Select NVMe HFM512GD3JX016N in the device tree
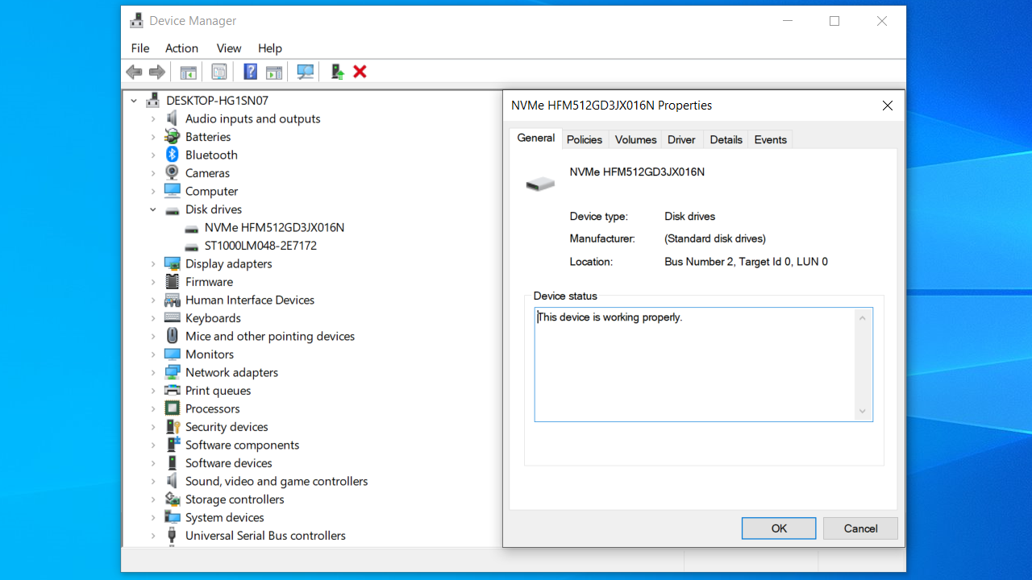This screenshot has width=1032, height=580. [274, 227]
